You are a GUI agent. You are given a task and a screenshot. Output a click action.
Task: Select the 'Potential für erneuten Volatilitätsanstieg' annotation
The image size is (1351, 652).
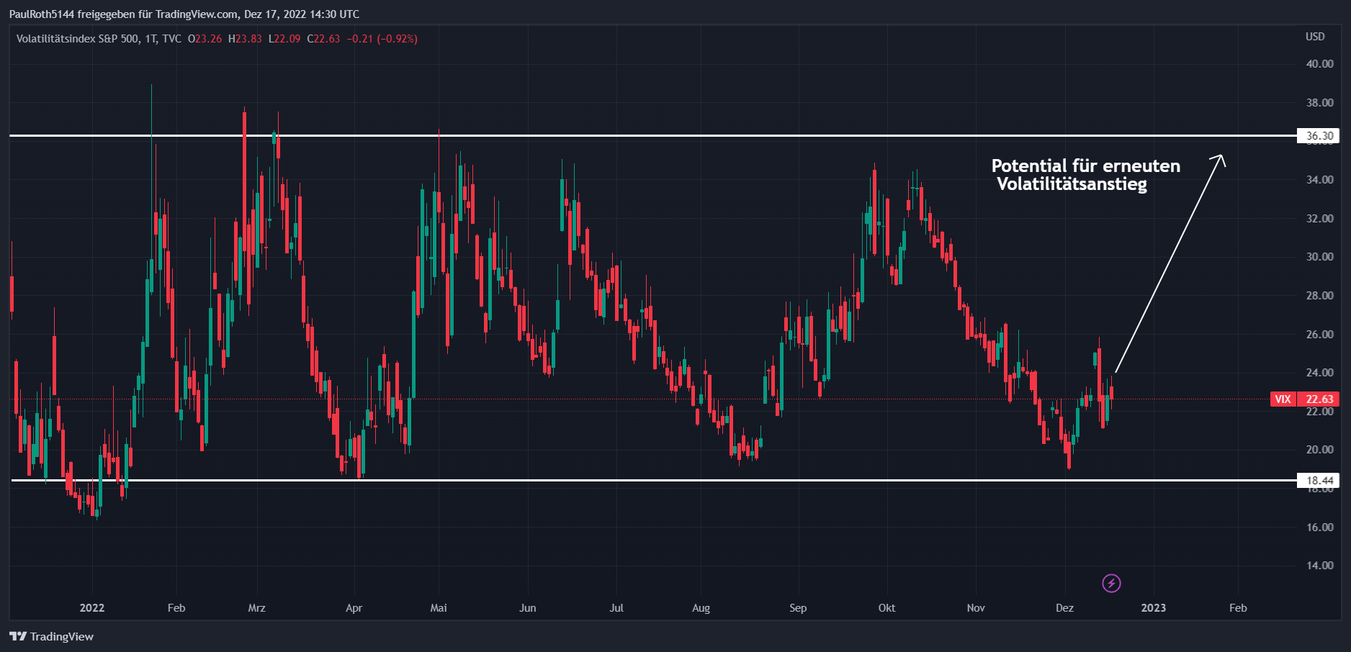(x=1085, y=175)
